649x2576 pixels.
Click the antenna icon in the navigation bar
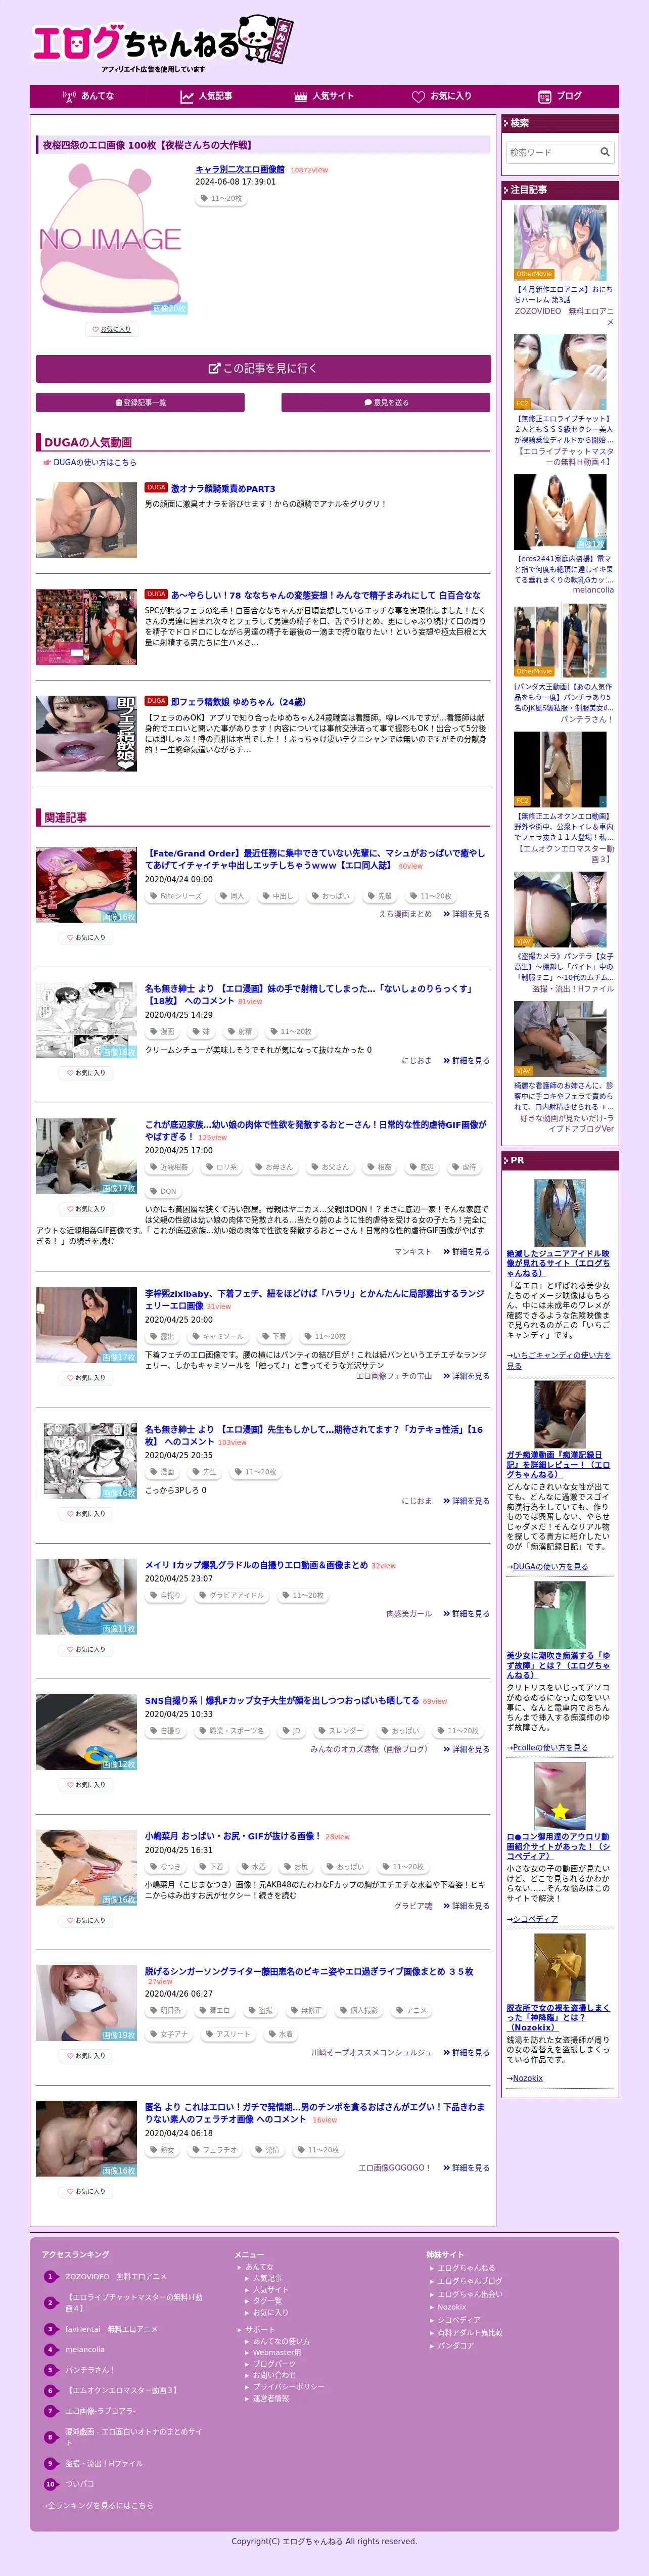69,97
